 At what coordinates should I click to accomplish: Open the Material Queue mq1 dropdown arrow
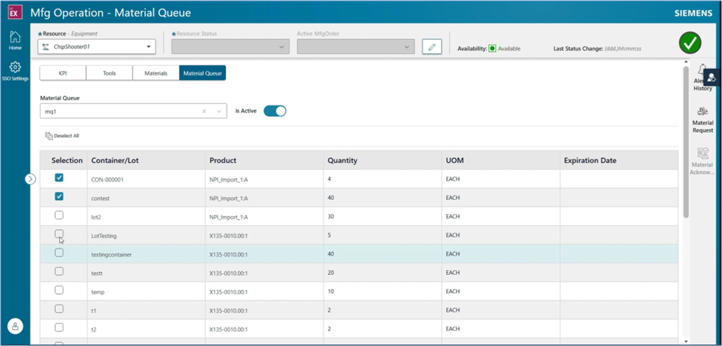tap(219, 111)
